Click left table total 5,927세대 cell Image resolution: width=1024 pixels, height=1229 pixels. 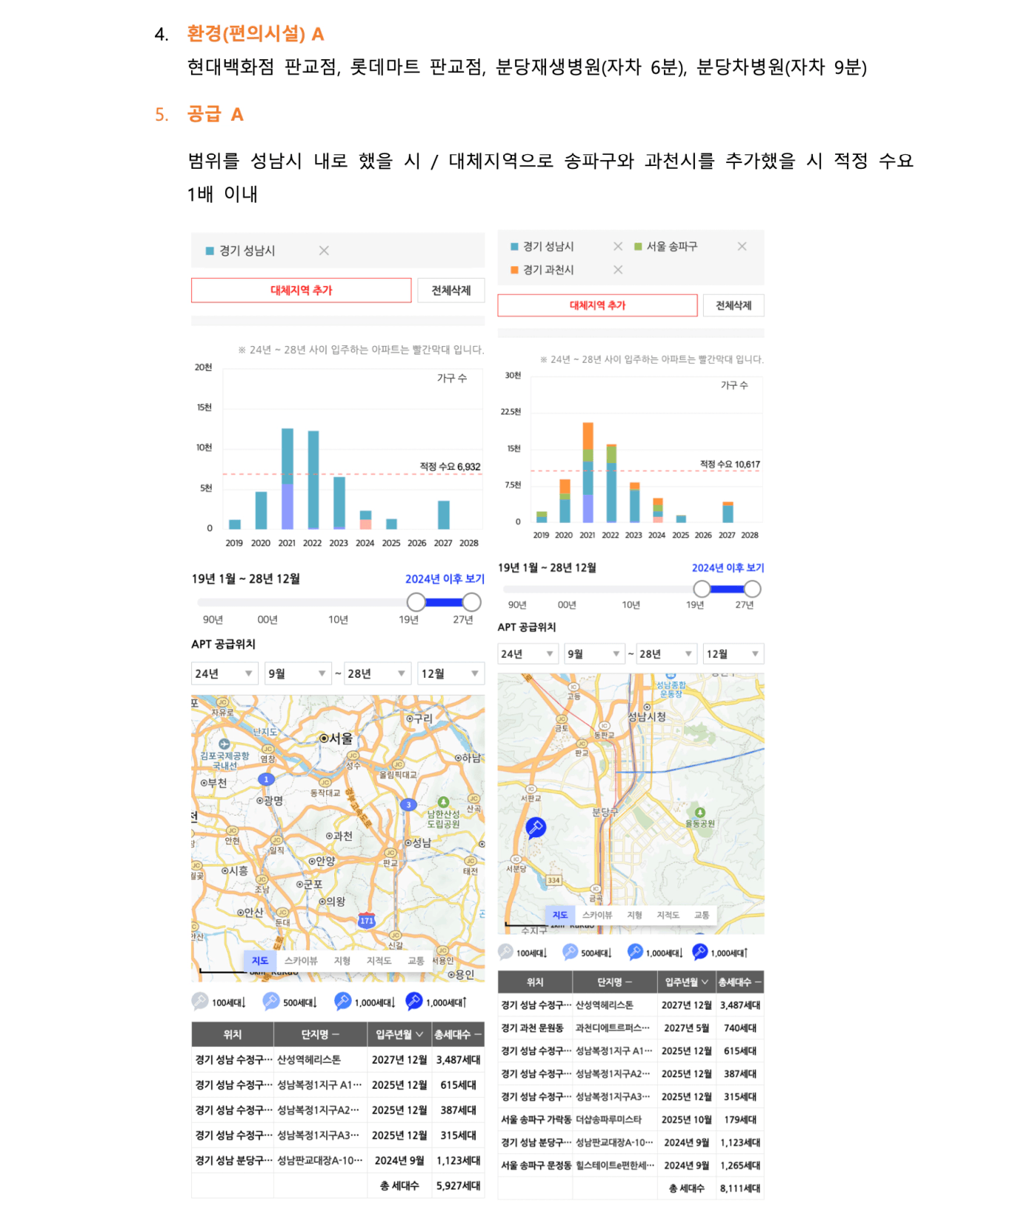(458, 1185)
